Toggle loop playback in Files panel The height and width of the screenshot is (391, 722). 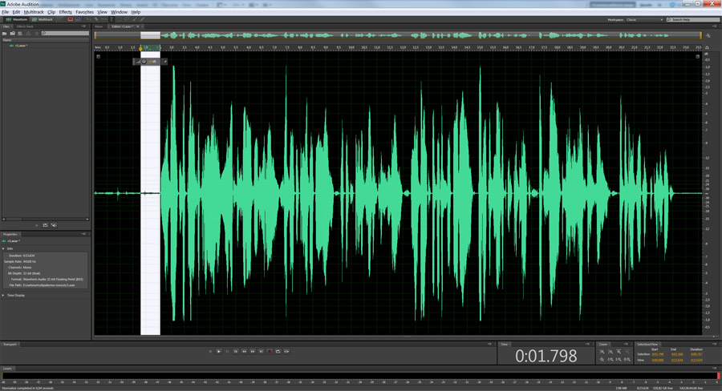45,225
